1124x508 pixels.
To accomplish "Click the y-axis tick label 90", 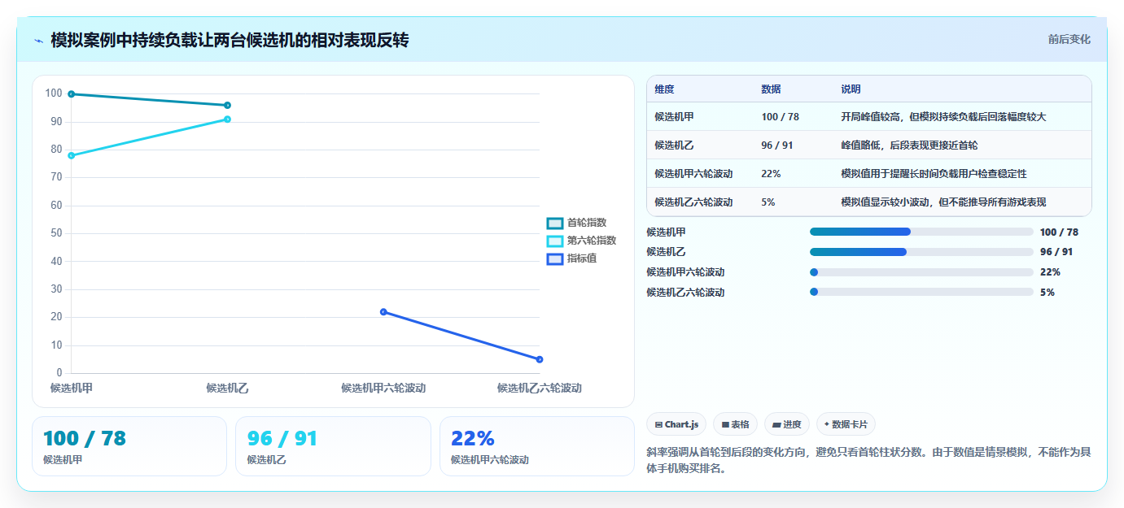I will 55,122.
